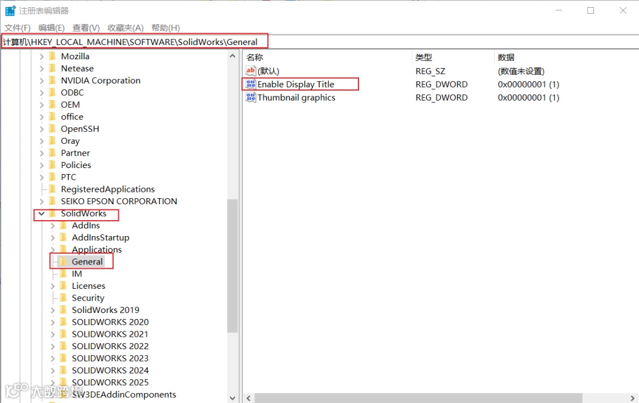Click the tree pane scroll down arrow
This screenshot has height=403, width=639.
pyautogui.click(x=233, y=398)
